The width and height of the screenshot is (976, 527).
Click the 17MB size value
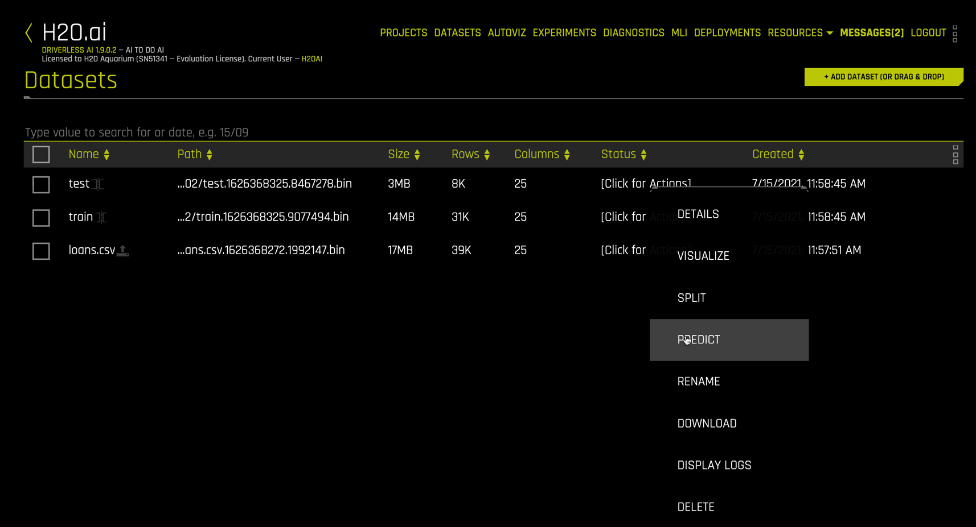point(400,250)
